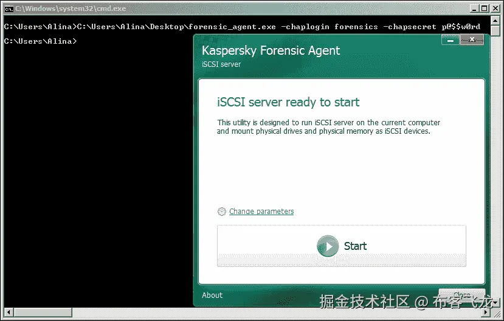Click cmd horizontal scrollbar right arrow
The width and height of the screenshot is (504, 321).
click(486, 312)
